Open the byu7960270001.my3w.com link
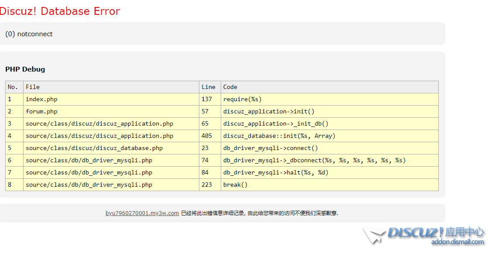This screenshot has height=253, width=492. [142, 213]
